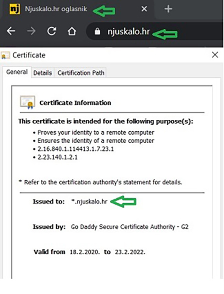Click the Certificate Information ribbon icon
This screenshot has width=224, height=294.
28,102
